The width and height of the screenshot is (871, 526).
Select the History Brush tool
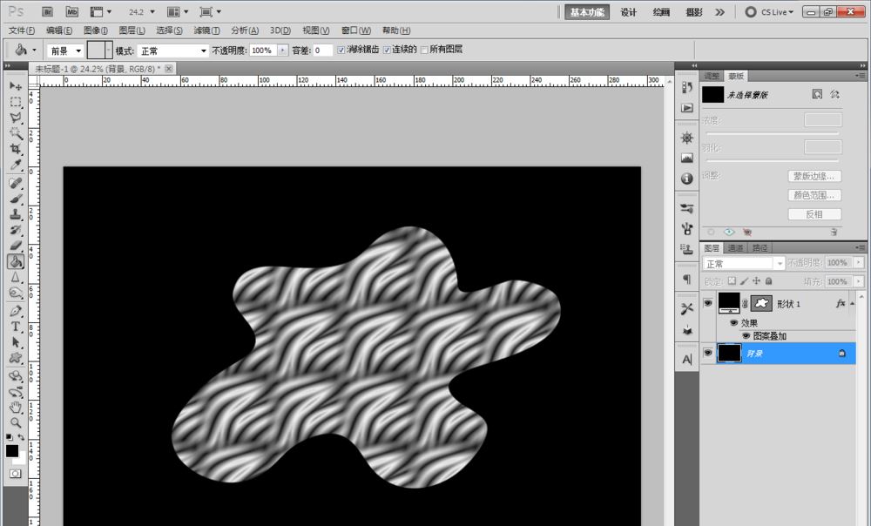(x=16, y=230)
